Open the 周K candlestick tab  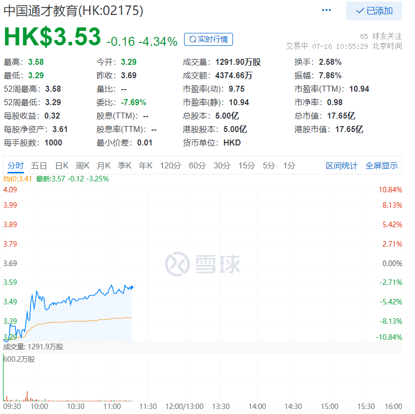83,166
